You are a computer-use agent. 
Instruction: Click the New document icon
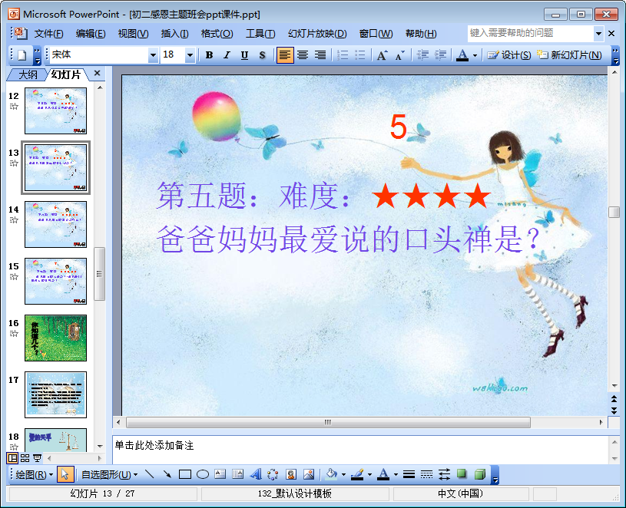point(22,55)
